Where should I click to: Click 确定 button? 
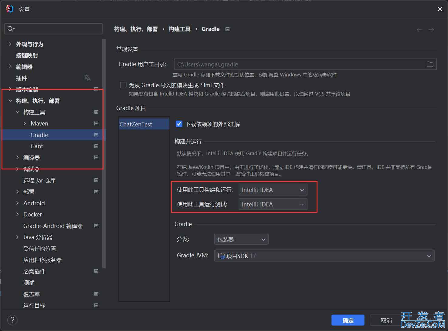pyautogui.click(x=348, y=320)
